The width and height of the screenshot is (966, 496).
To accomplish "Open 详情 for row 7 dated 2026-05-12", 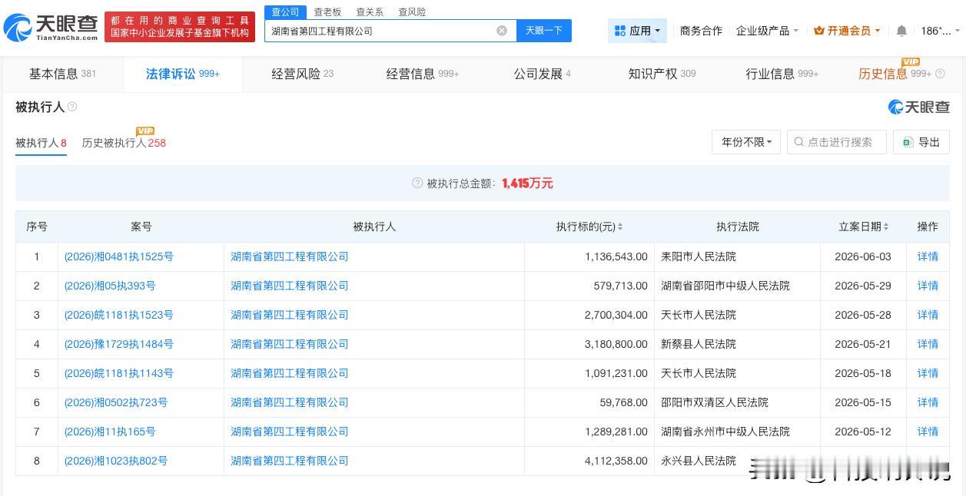I will point(928,432).
